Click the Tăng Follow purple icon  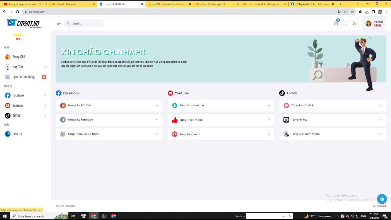286,120
